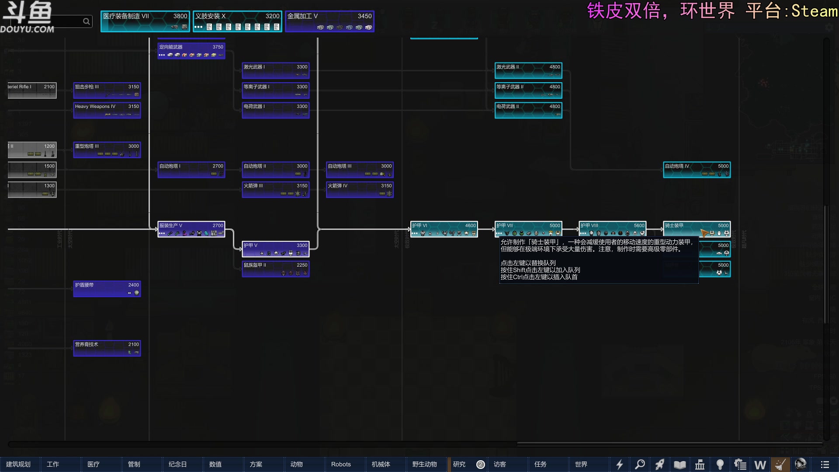Select the 电荷武器 I research node
839x472 pixels.
click(x=276, y=110)
